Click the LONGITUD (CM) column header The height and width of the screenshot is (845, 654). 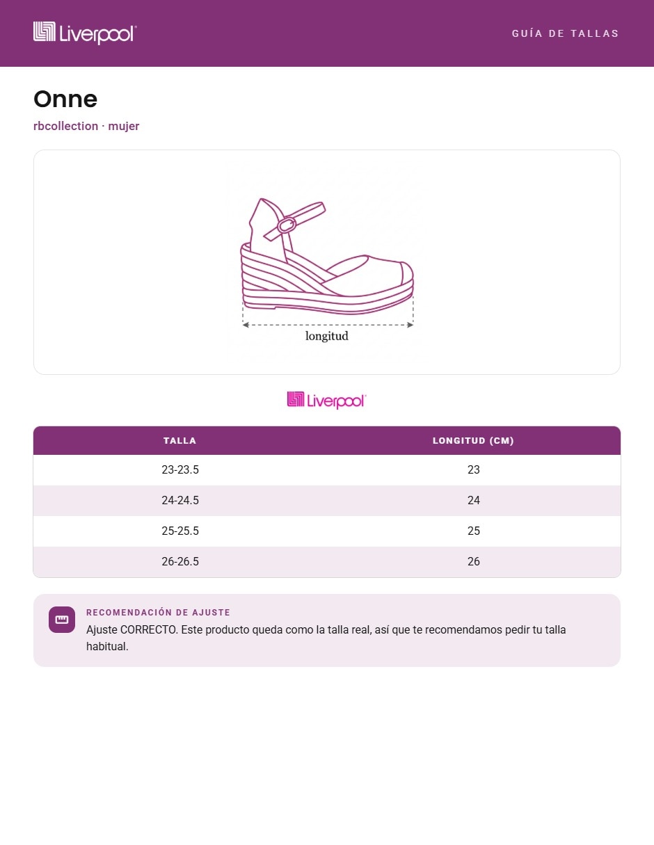pyautogui.click(x=474, y=440)
